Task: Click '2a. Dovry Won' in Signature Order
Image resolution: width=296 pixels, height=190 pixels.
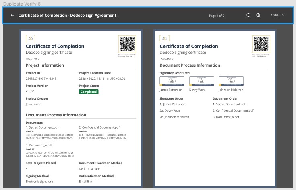Action: click(x=170, y=110)
